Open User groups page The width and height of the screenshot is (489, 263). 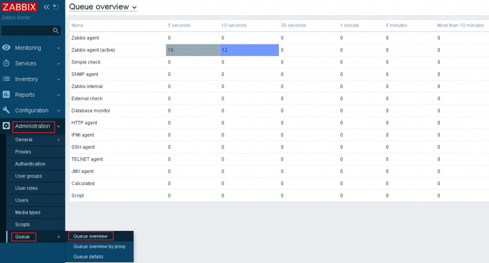(28, 176)
